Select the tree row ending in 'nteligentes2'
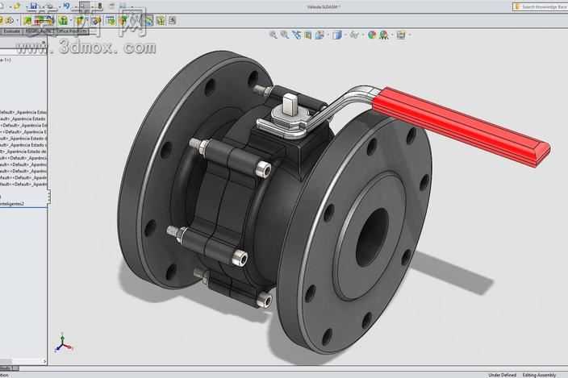The height and width of the screenshot is (378, 568). [12, 204]
